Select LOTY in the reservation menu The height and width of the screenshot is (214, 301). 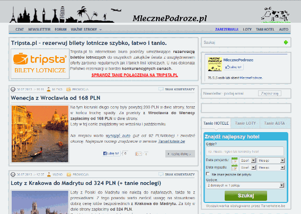coord(247,30)
